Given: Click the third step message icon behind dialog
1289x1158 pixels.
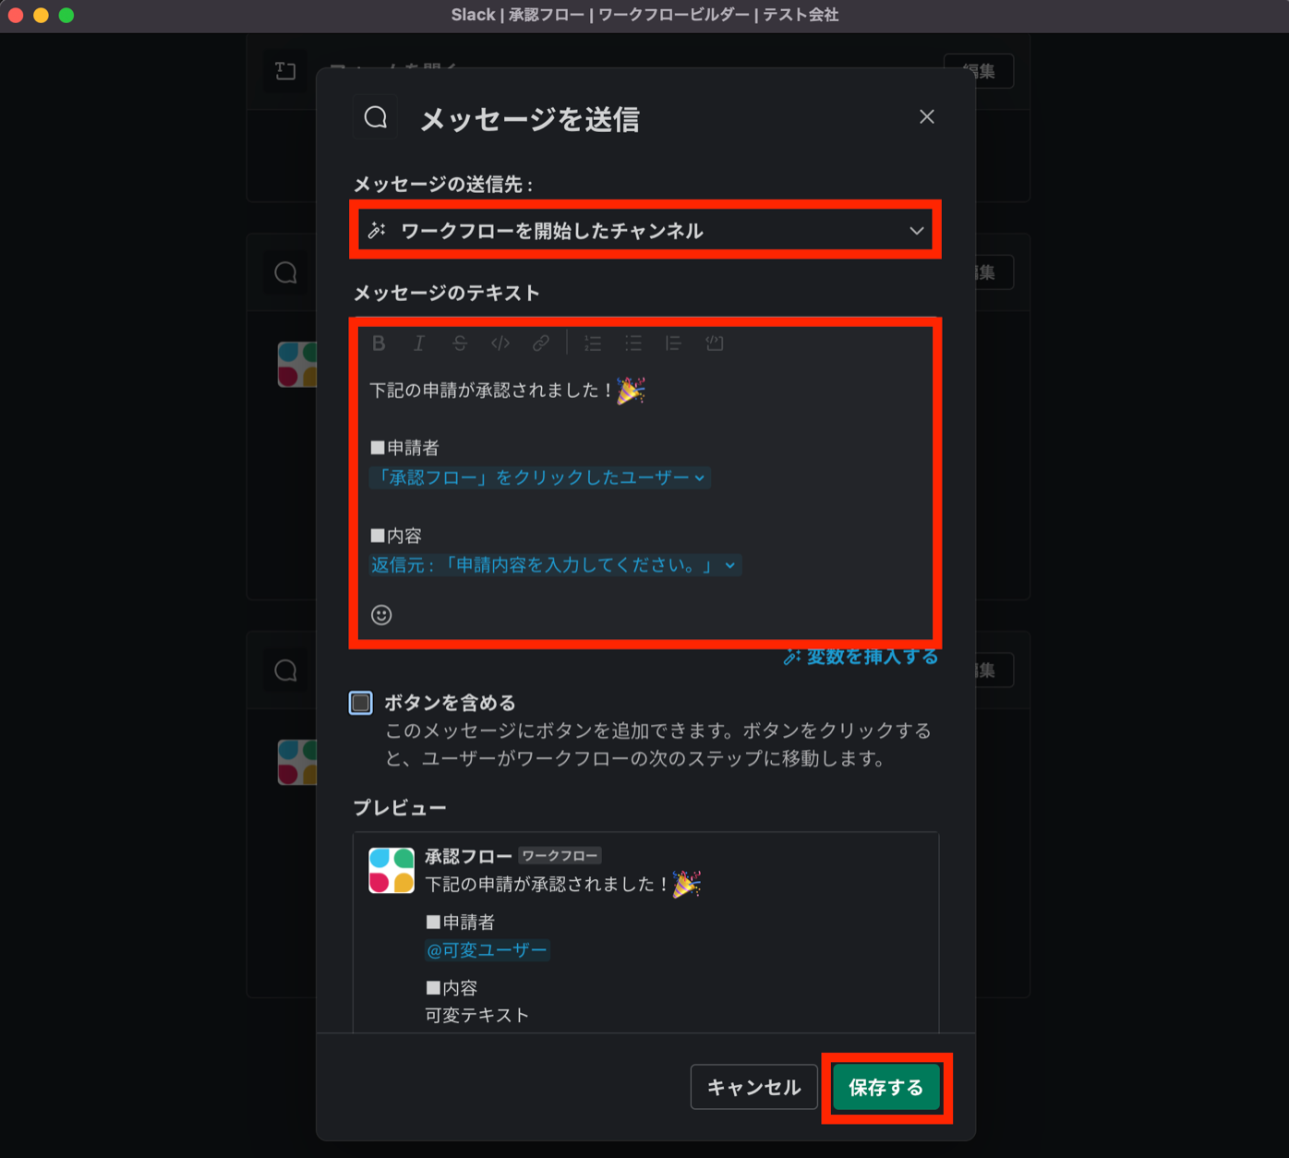Looking at the screenshot, I should point(285,670).
